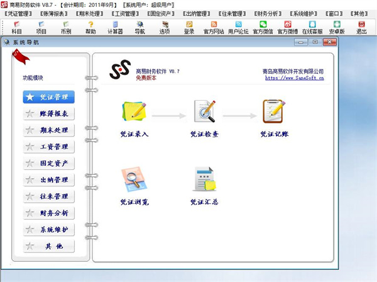Open the 【固定资产】 menu

click(x=161, y=14)
